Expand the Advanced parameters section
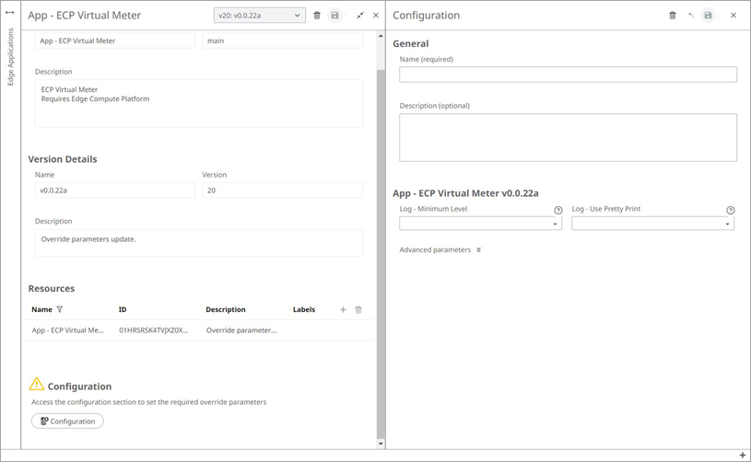 pos(440,250)
